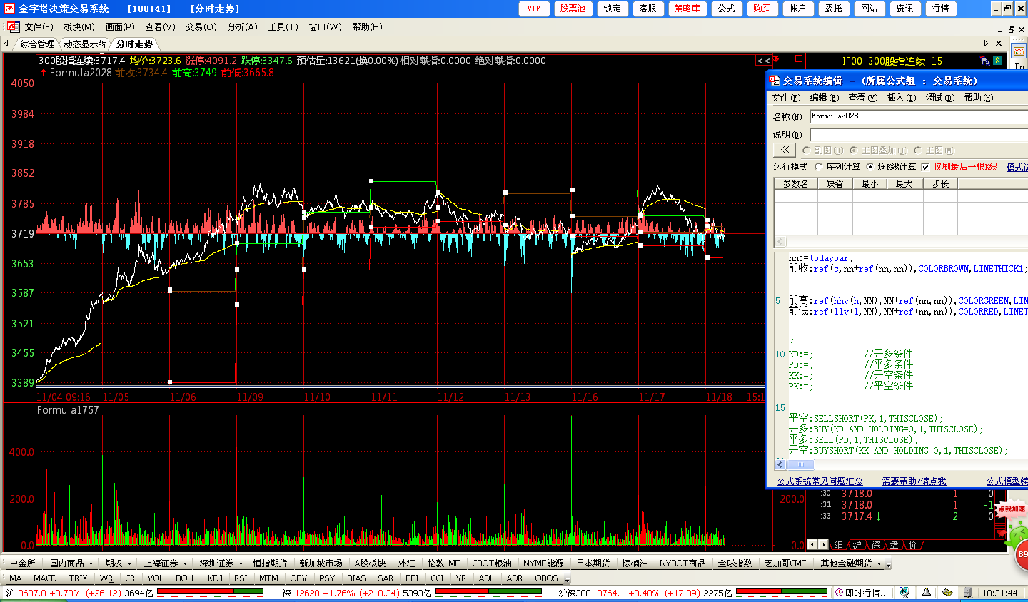Expand market toolbar overflow chevron
The image size is (1028, 602).
889,564
